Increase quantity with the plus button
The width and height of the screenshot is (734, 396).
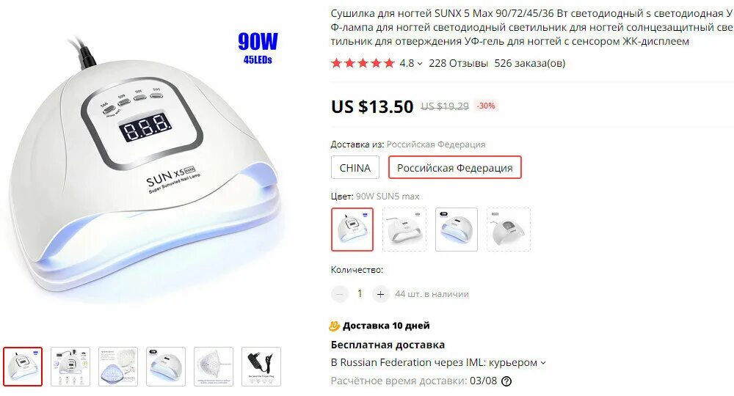point(380,294)
